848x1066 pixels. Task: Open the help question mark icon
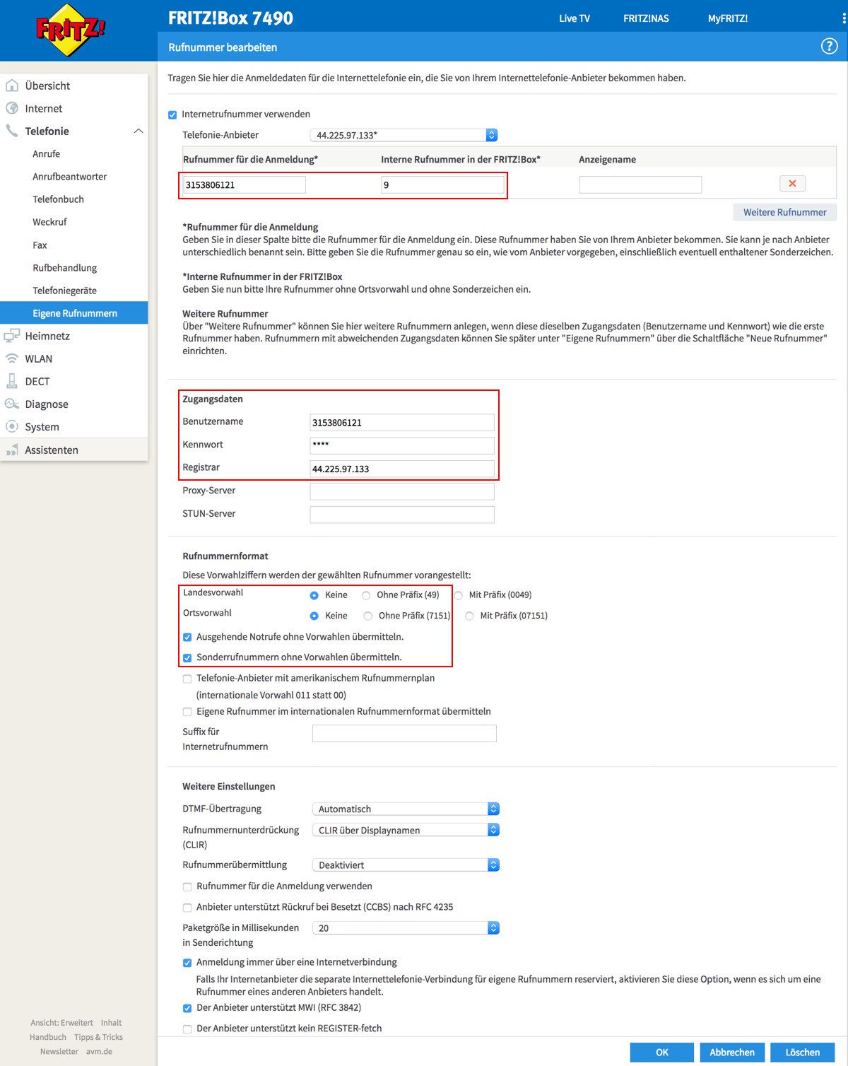click(829, 47)
